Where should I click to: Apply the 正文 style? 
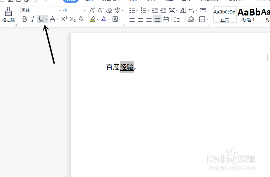225,15
